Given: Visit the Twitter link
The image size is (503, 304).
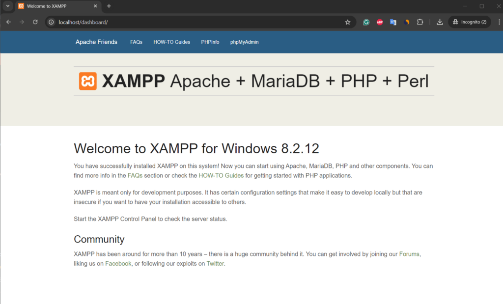Looking at the screenshot, I should click(215, 264).
